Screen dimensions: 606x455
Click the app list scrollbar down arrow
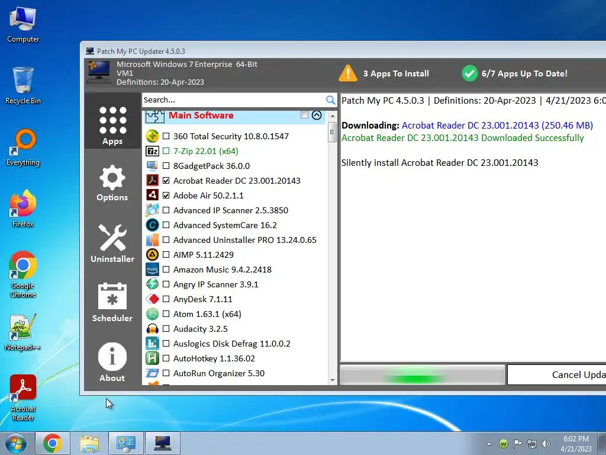click(x=333, y=380)
